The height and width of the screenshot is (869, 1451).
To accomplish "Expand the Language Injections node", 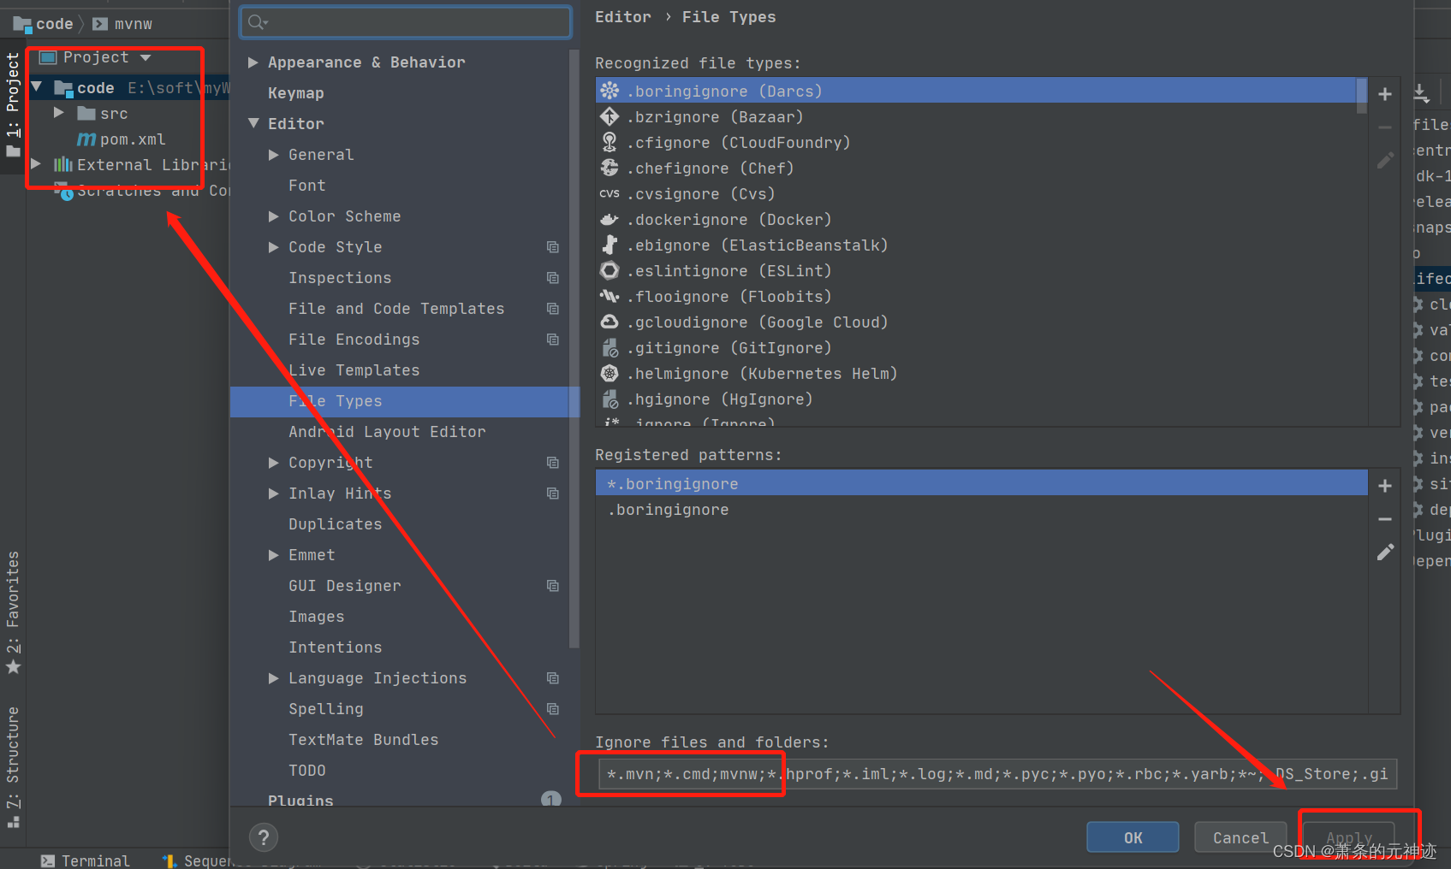I will (274, 678).
